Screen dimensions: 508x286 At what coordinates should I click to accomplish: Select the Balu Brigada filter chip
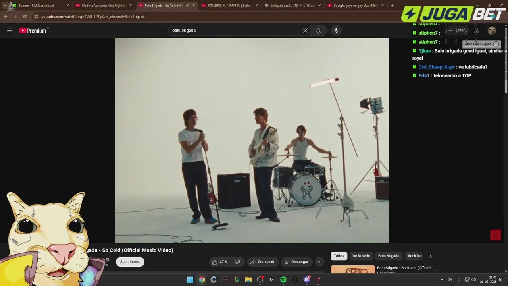coord(389,256)
